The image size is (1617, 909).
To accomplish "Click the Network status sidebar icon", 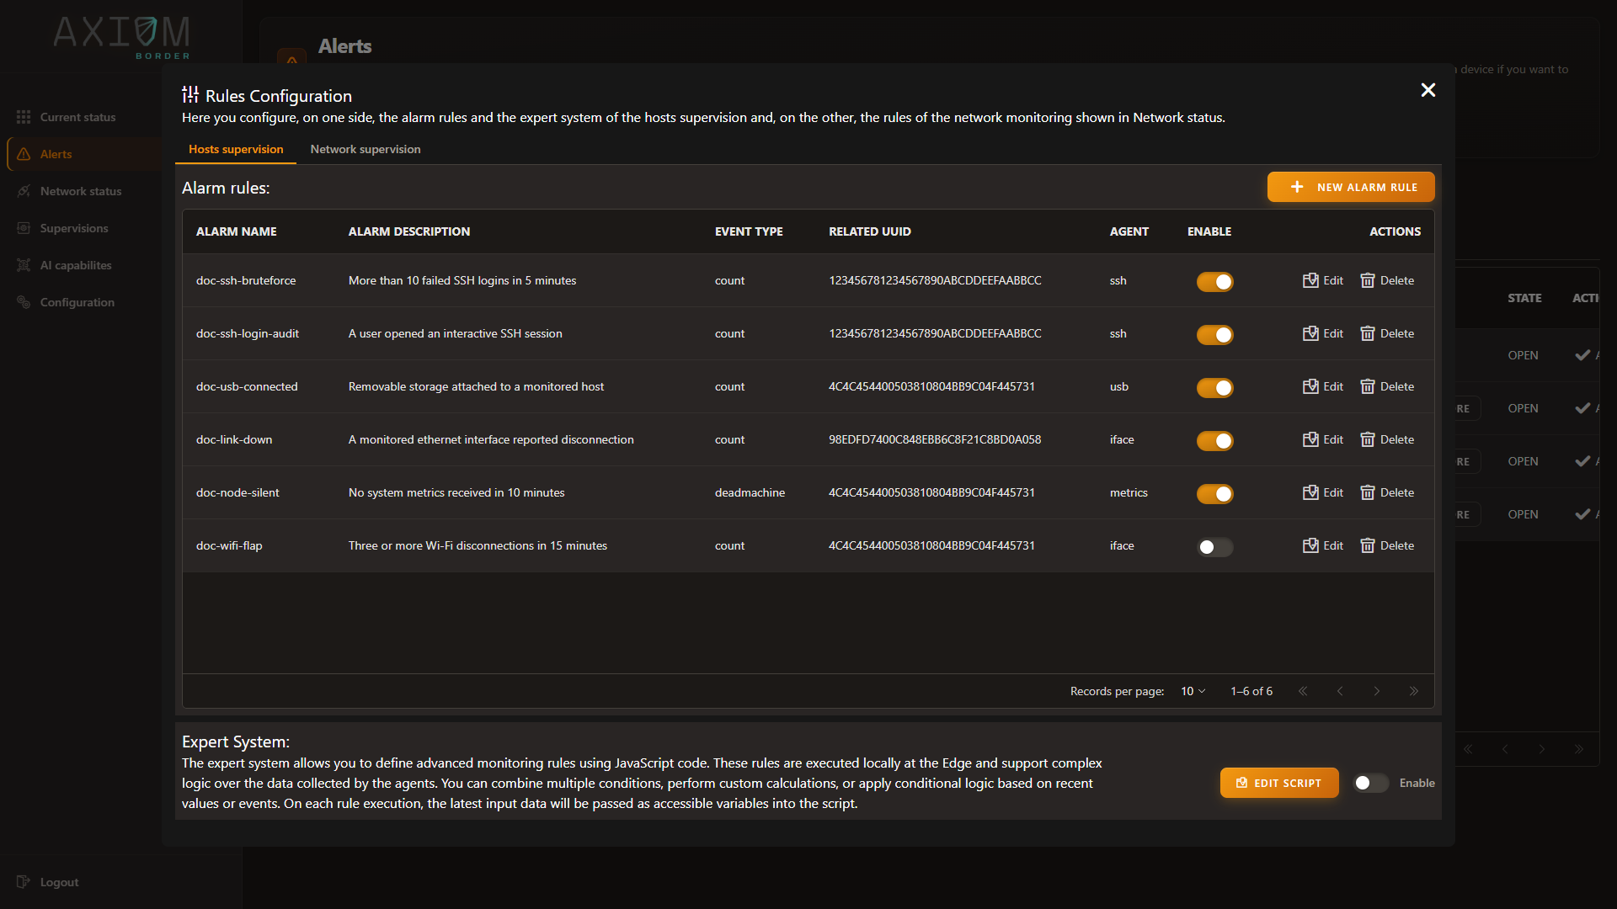I will 24,191.
